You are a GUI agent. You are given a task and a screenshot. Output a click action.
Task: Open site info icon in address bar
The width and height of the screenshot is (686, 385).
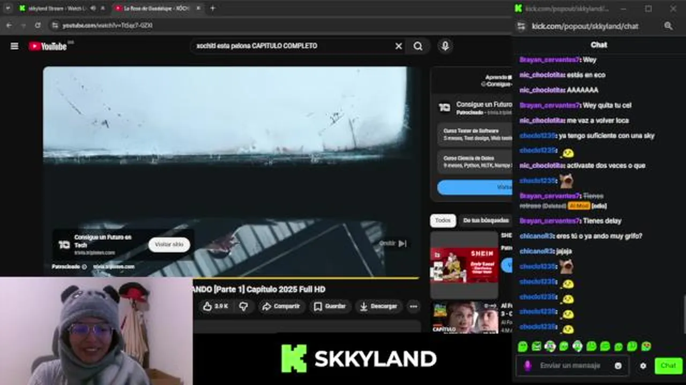tap(55, 25)
